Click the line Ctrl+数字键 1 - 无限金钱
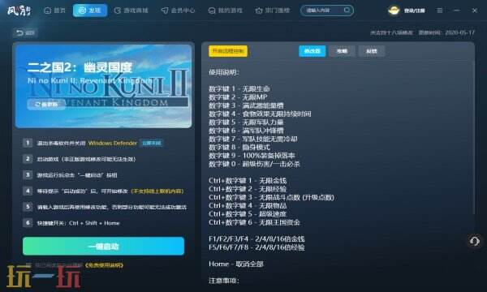The width and height of the screenshot is (487, 292). coord(248,181)
